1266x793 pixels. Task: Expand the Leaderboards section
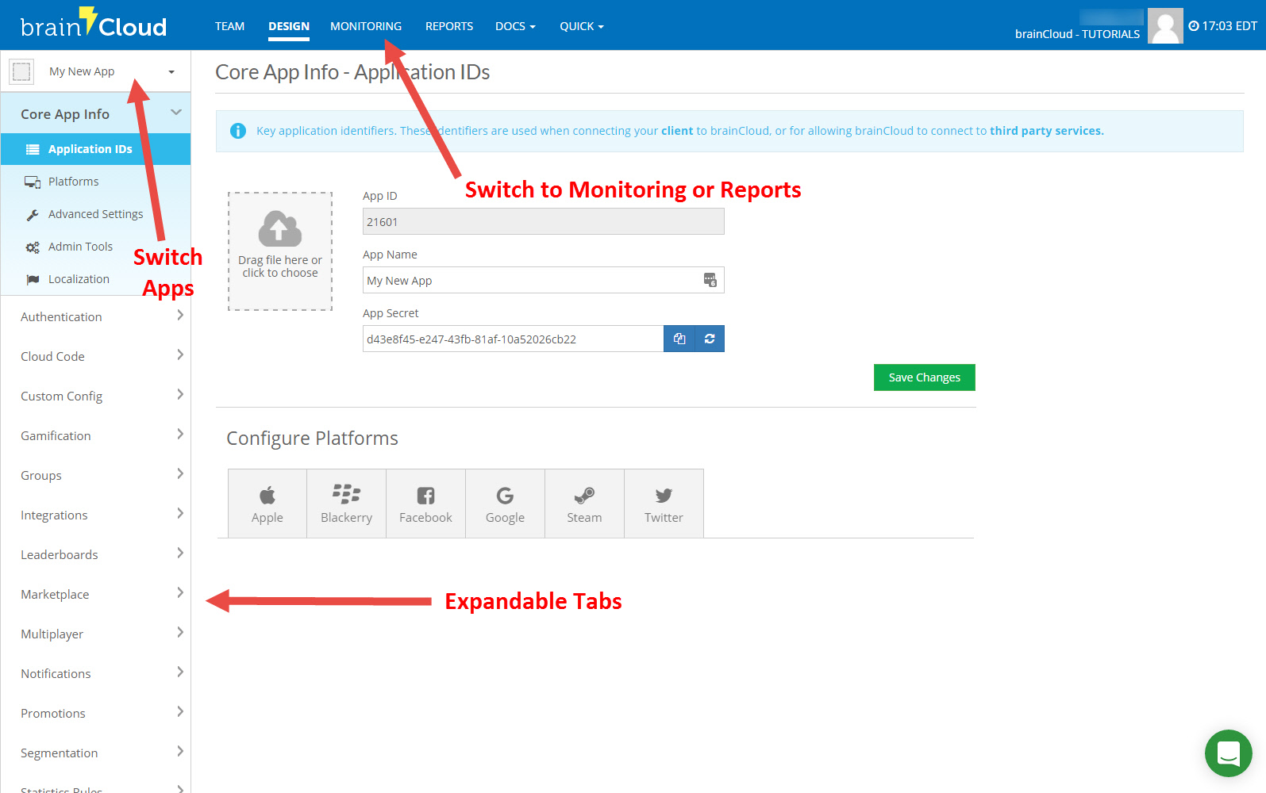pyautogui.click(x=95, y=554)
